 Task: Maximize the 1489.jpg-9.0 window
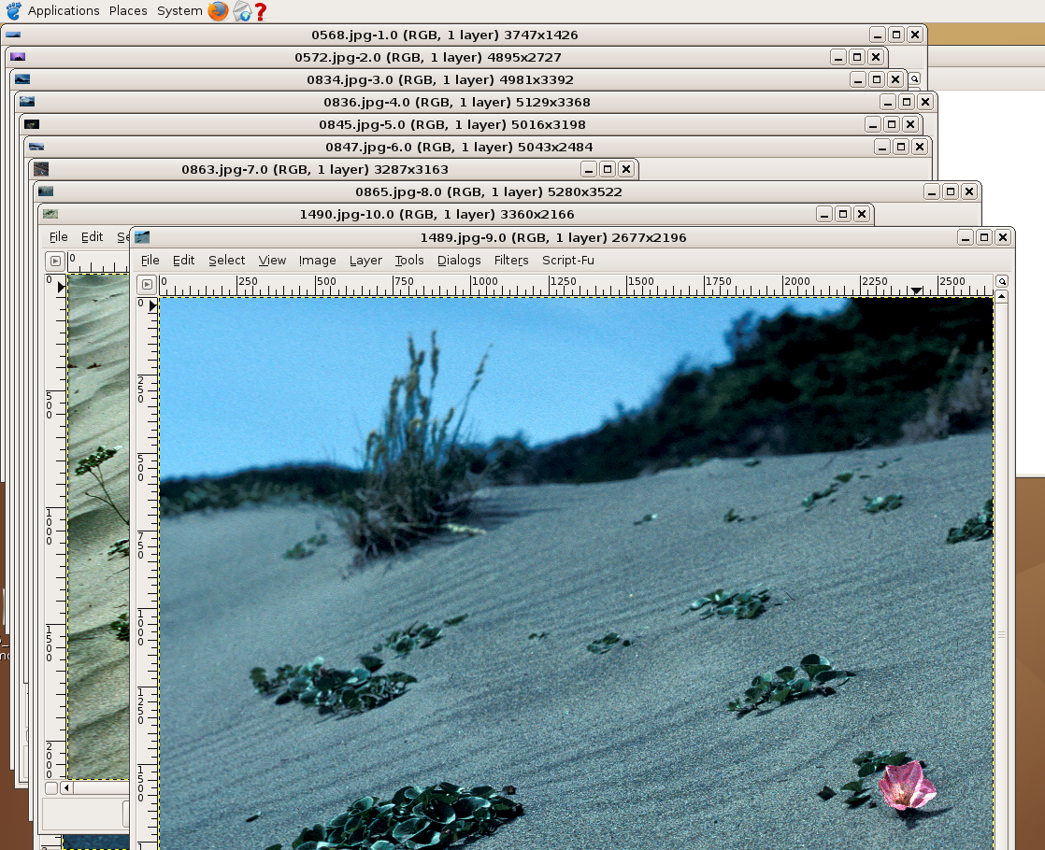pyautogui.click(x=984, y=237)
